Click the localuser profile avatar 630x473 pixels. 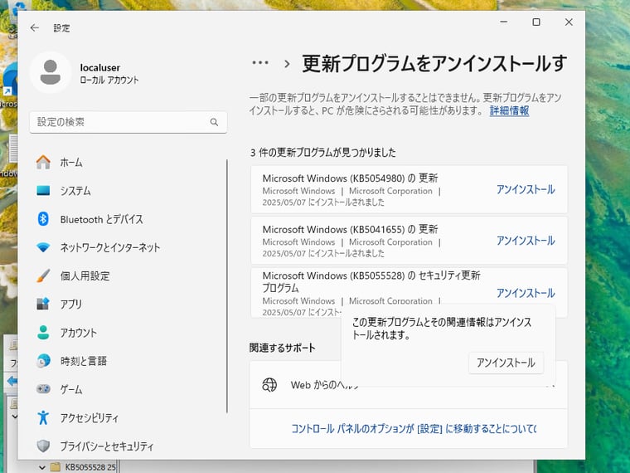coord(51,72)
